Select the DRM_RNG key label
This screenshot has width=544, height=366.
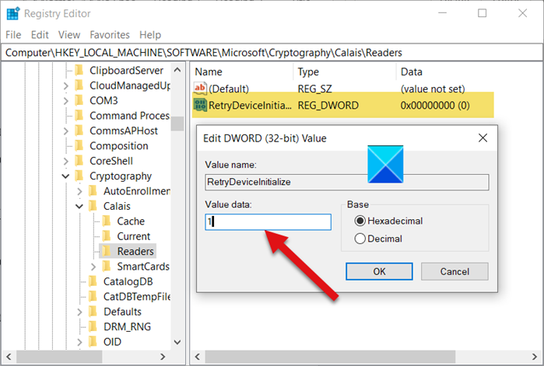tap(128, 327)
